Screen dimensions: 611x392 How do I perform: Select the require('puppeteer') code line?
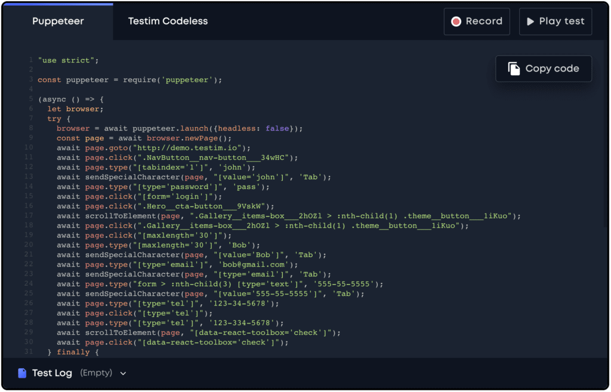pos(129,80)
